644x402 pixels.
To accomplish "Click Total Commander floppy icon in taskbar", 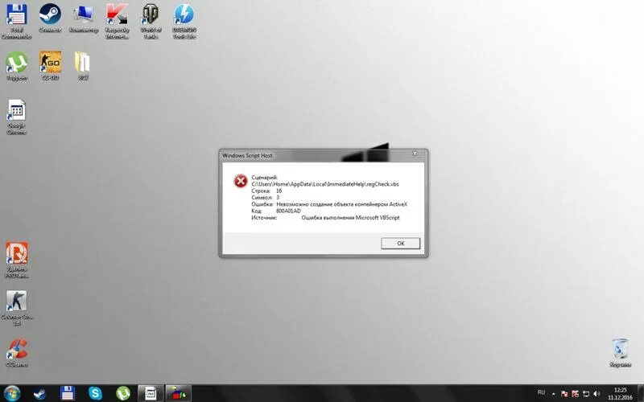I will [68, 393].
